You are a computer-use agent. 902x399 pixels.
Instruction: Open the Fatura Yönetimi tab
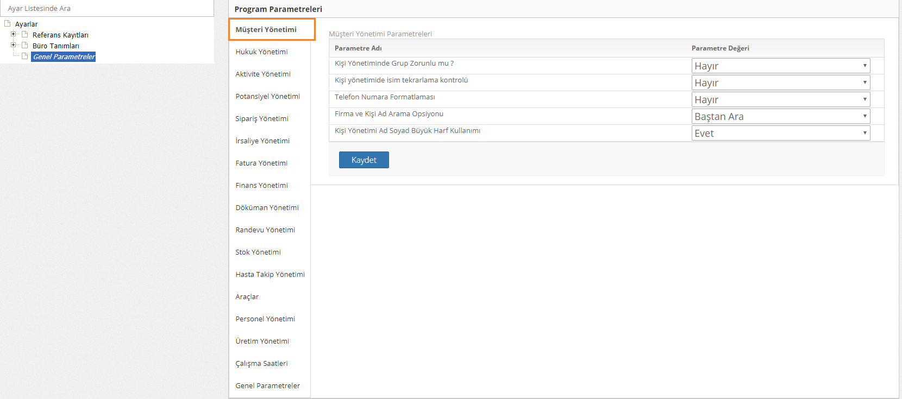(x=261, y=163)
